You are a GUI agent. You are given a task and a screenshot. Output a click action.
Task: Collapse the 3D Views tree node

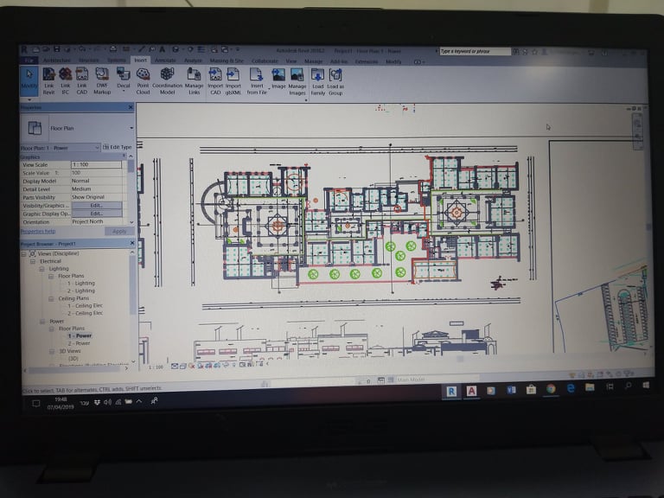[x=51, y=351]
